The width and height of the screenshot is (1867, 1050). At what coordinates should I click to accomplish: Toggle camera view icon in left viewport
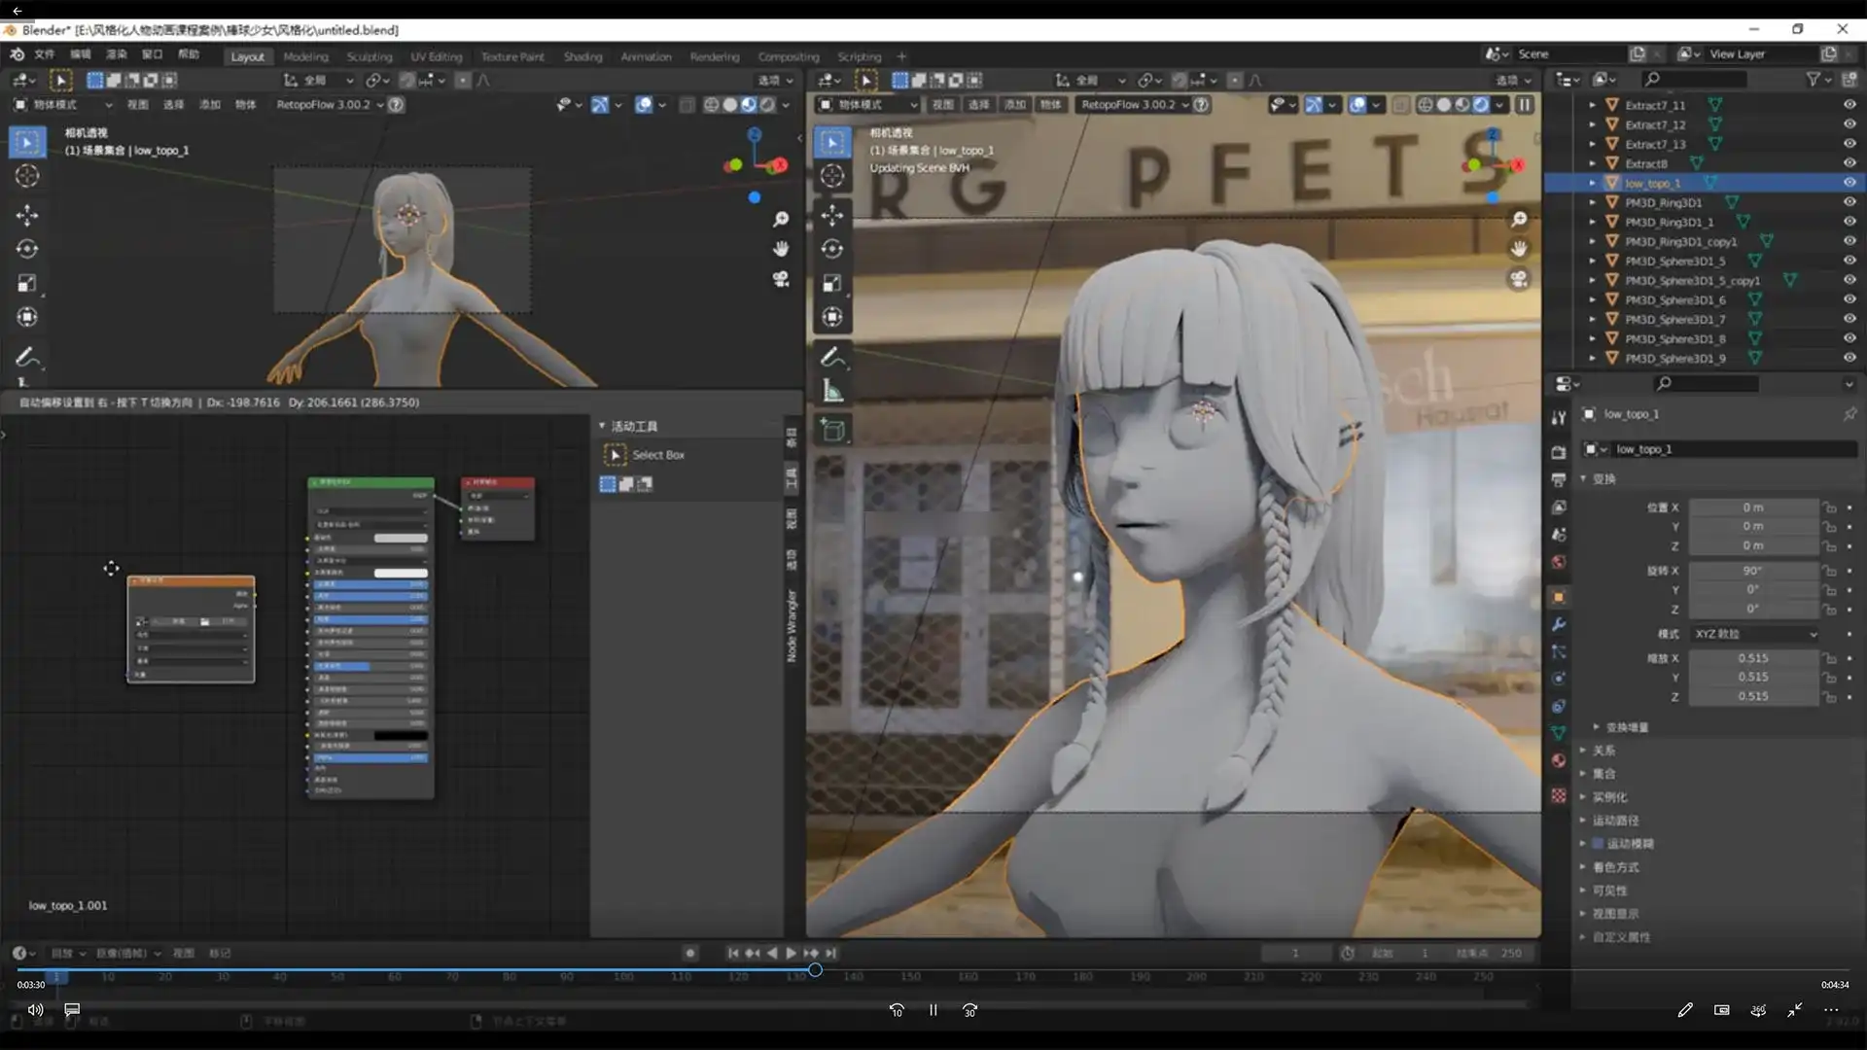pos(781,280)
